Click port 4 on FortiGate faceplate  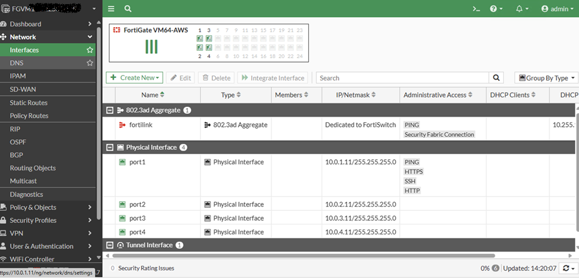point(209,47)
